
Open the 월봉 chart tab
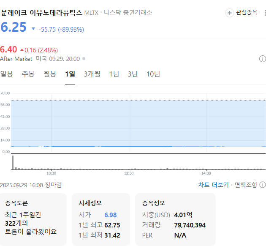(50, 74)
